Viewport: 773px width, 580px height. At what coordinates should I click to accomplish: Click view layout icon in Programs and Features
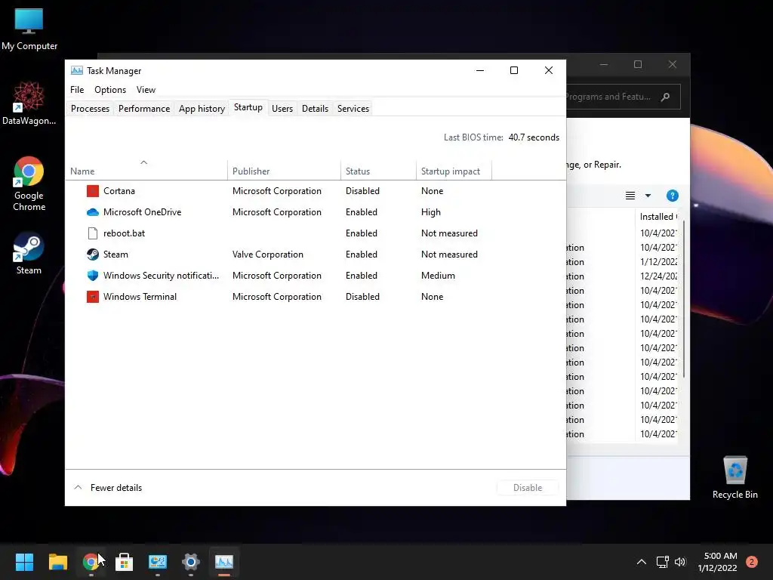click(630, 196)
